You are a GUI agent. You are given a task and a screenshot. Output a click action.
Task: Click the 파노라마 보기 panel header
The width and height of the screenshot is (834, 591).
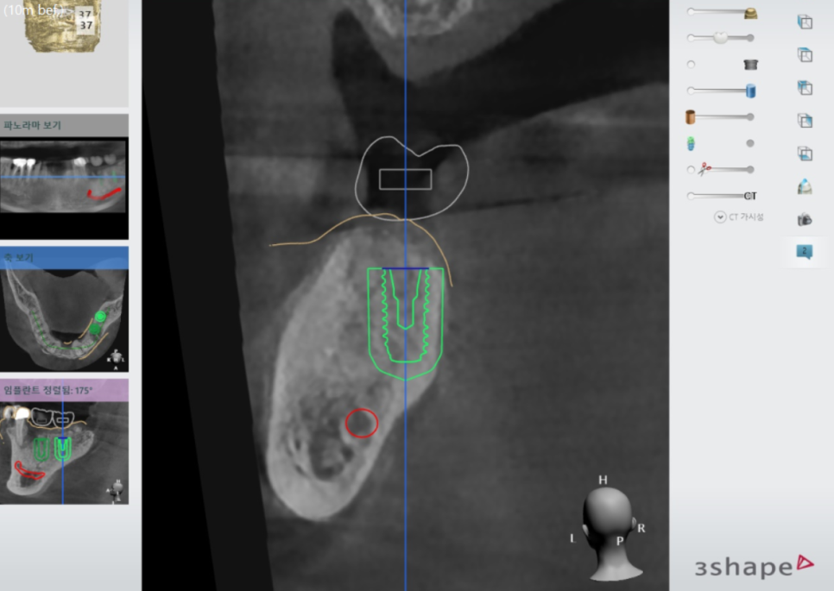(x=65, y=125)
